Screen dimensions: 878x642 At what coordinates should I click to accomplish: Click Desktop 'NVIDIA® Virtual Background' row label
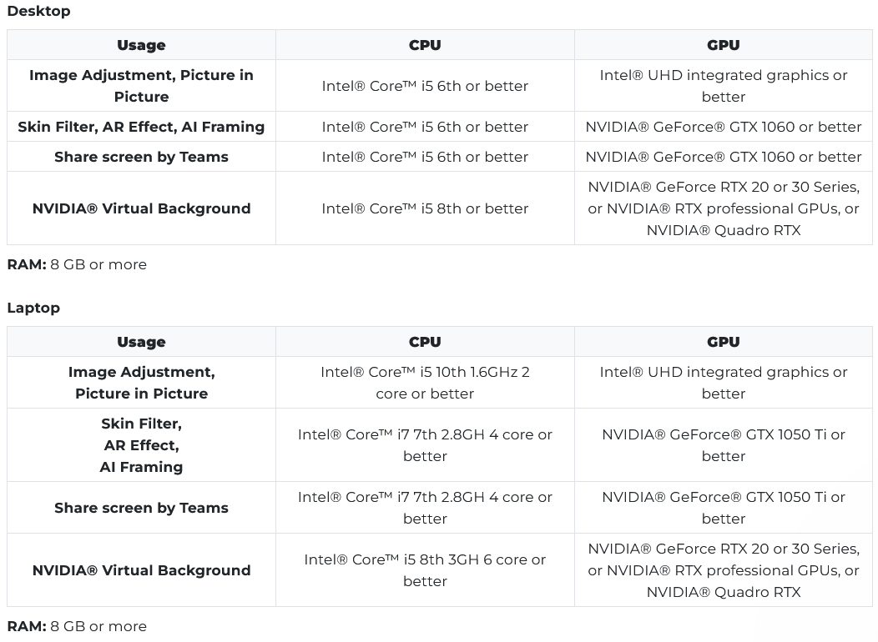141,208
